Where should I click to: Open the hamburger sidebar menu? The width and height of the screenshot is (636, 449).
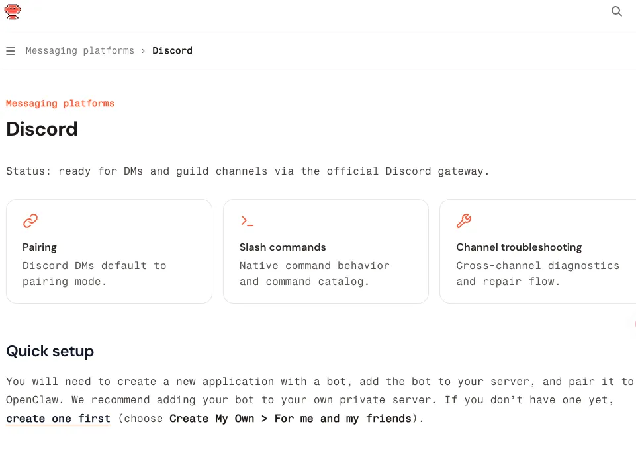(x=11, y=51)
